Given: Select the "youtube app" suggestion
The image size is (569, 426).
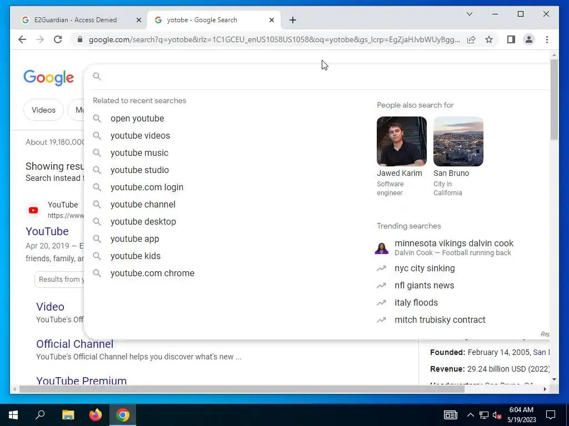Looking at the screenshot, I should [x=134, y=239].
